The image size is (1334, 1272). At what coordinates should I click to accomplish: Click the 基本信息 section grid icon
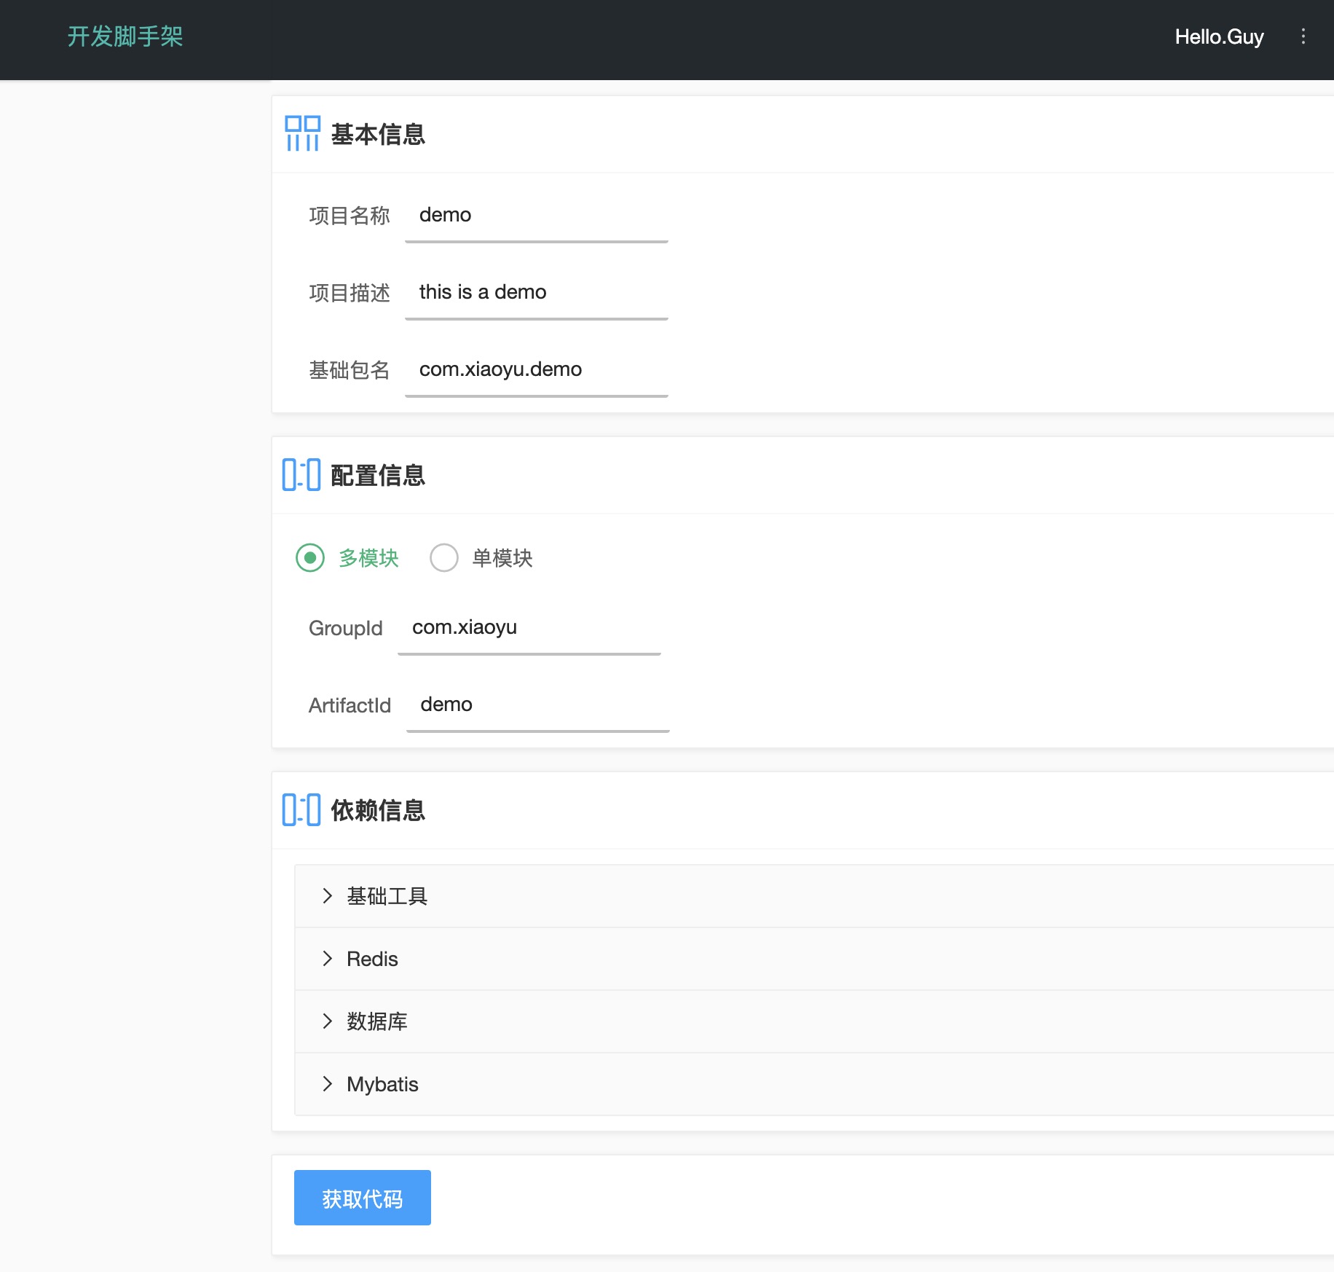pyautogui.click(x=302, y=134)
